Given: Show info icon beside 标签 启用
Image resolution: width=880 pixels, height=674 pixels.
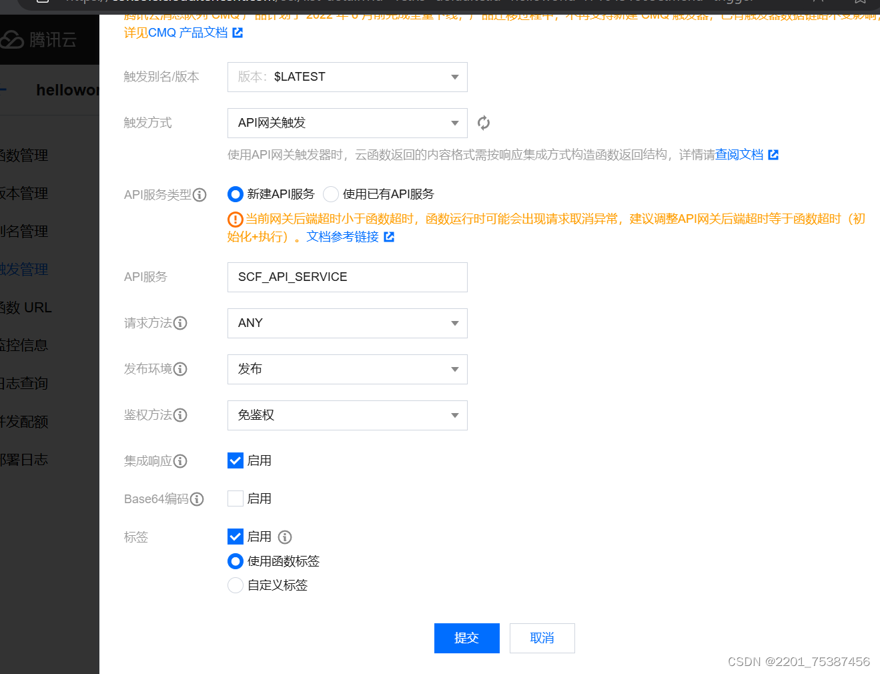Looking at the screenshot, I should click(x=285, y=537).
